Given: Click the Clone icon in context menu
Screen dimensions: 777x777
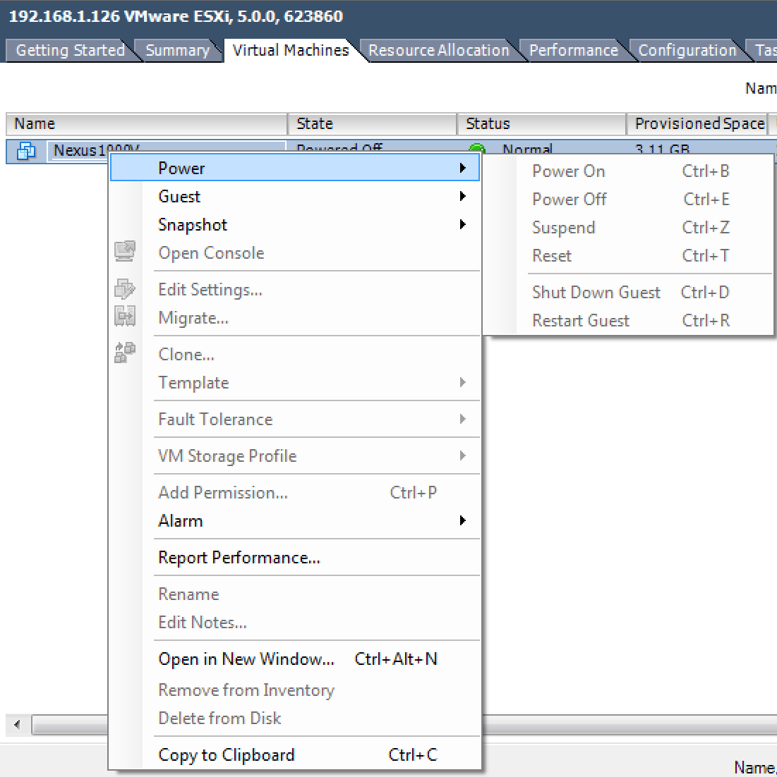Looking at the screenshot, I should [x=124, y=353].
